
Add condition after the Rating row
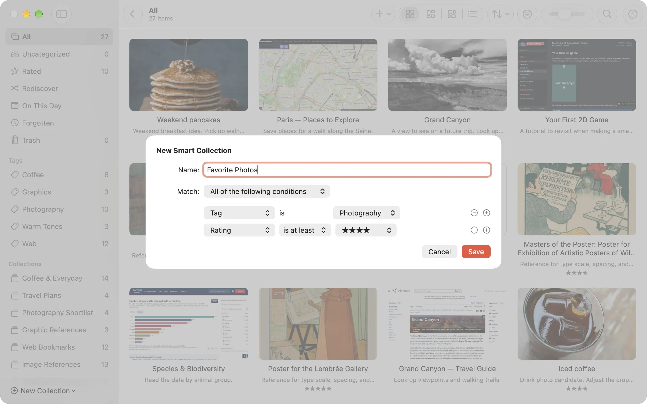486,230
